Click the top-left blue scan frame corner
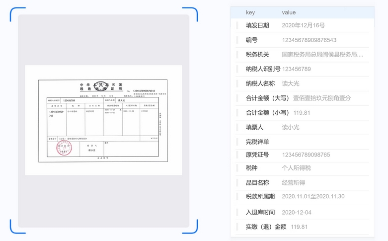The height and width of the screenshot is (241, 388). coord(17,14)
